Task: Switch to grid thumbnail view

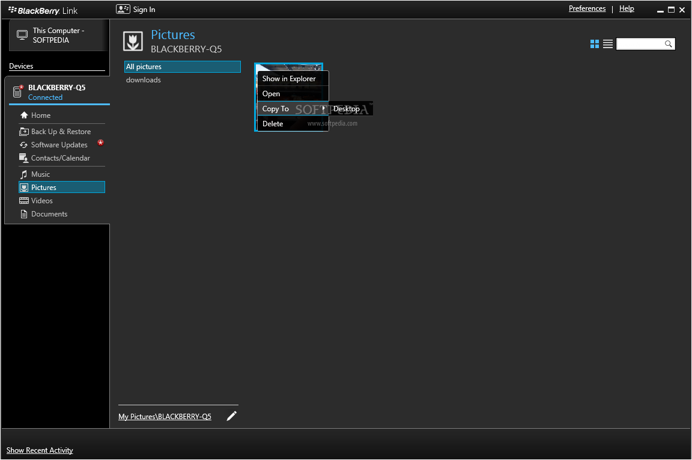Action: [595, 44]
